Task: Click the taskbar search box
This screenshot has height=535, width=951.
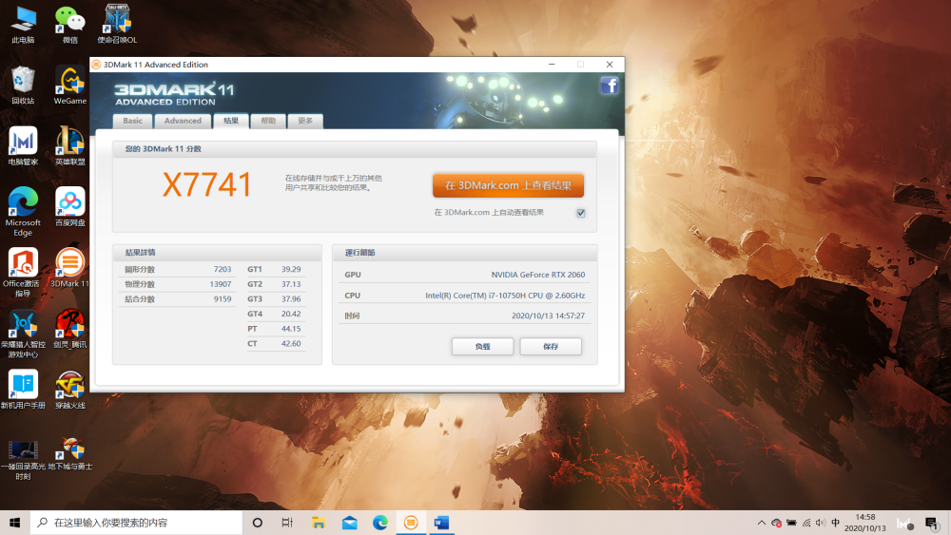Action: click(136, 523)
